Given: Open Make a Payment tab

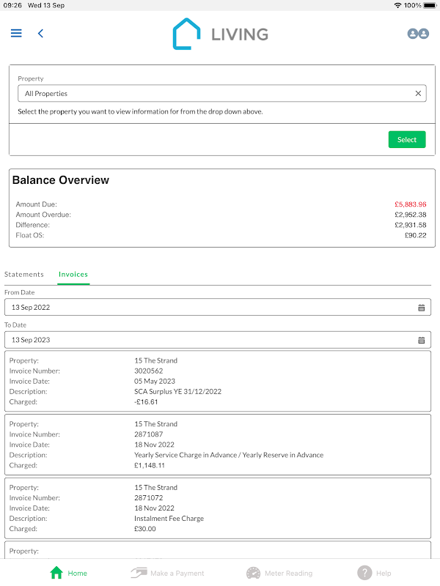Looking at the screenshot, I should (x=167, y=573).
